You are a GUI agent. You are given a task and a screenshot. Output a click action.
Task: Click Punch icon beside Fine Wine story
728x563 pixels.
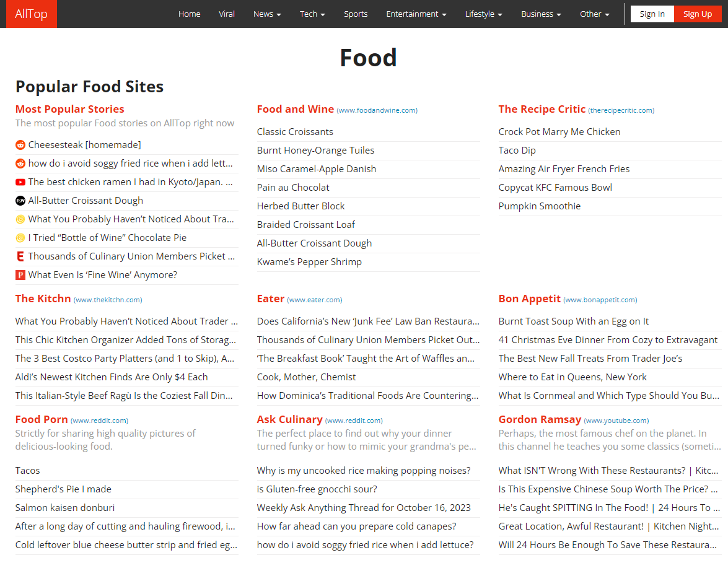click(20, 275)
